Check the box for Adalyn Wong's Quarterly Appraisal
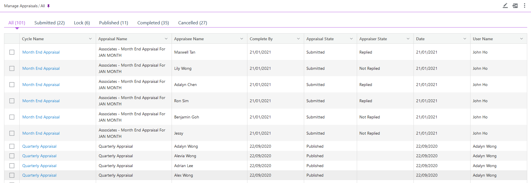The image size is (531, 183). coord(12,146)
